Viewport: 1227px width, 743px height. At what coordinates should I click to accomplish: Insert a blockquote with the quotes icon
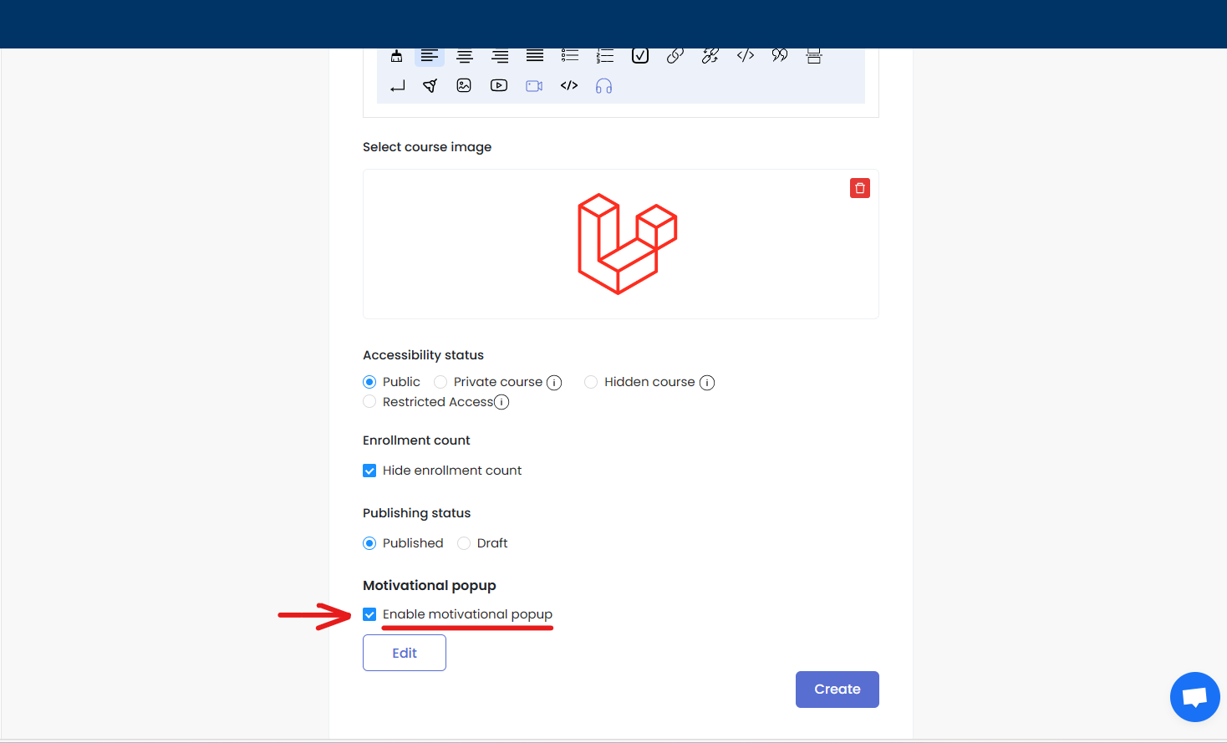pos(780,56)
